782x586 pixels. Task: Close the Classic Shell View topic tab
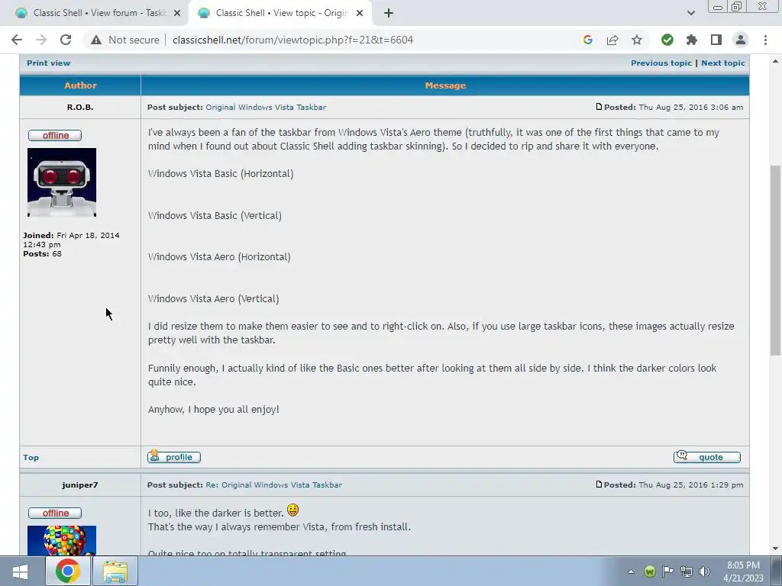coord(360,13)
